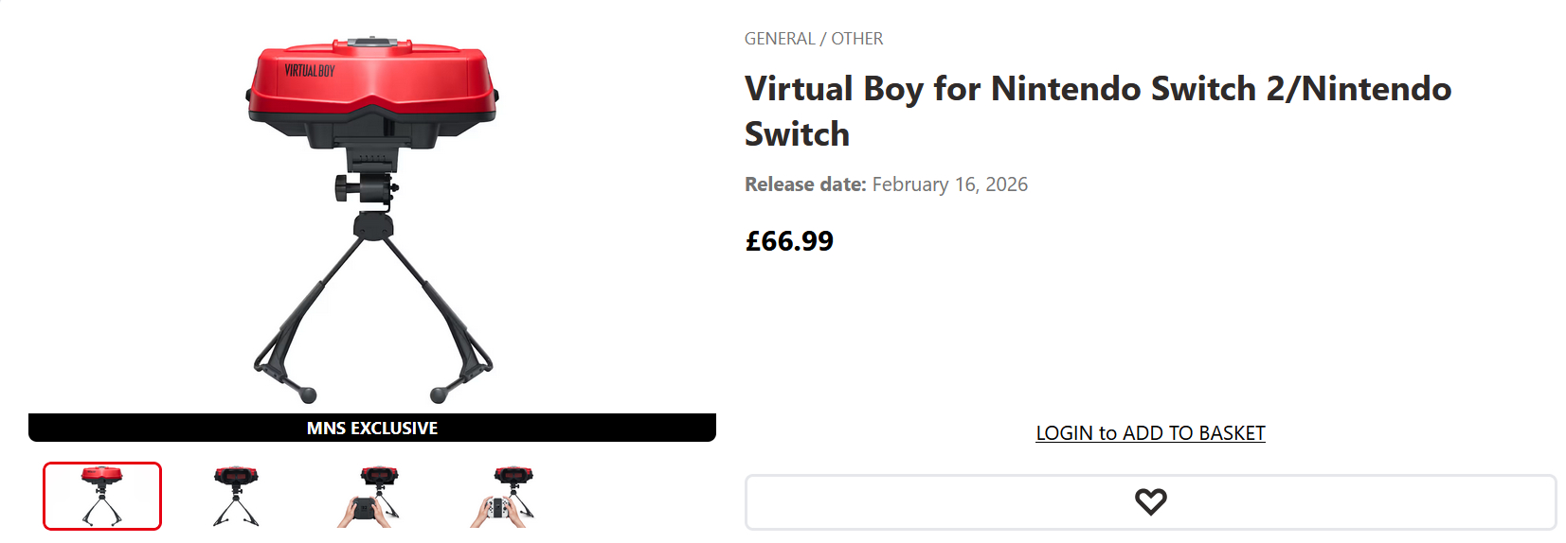Open thumbnail showing white Joy-Con controller
The width and height of the screenshot is (1566, 543).
click(x=503, y=497)
